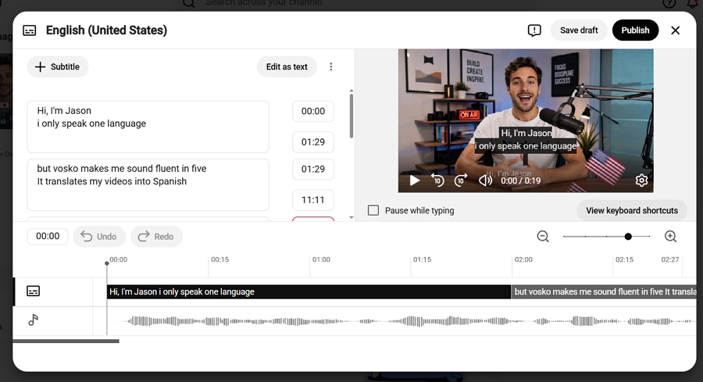Undo the last edit
Screen dimensions: 703x382
click(99, 236)
